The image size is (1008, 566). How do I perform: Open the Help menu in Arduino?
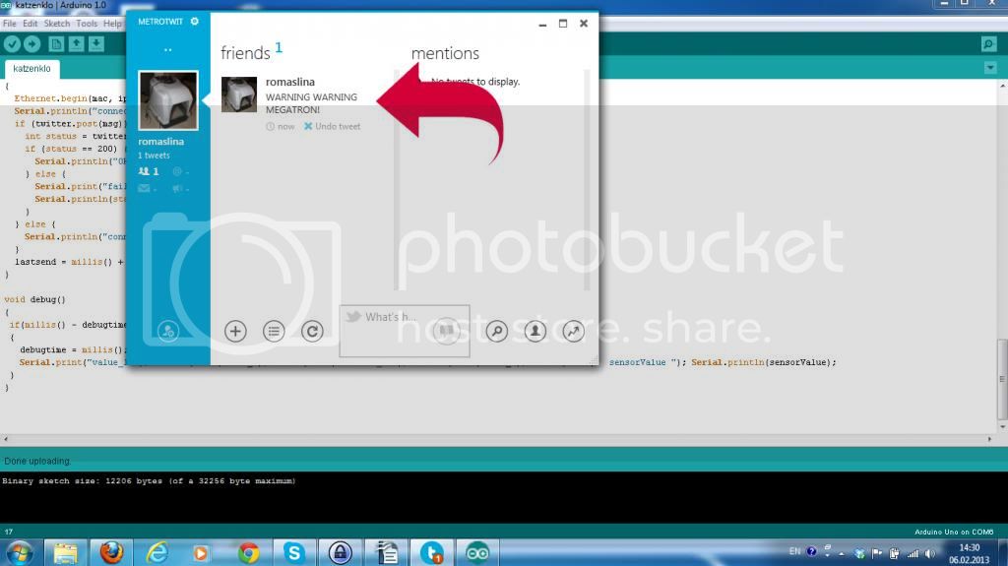click(x=112, y=24)
